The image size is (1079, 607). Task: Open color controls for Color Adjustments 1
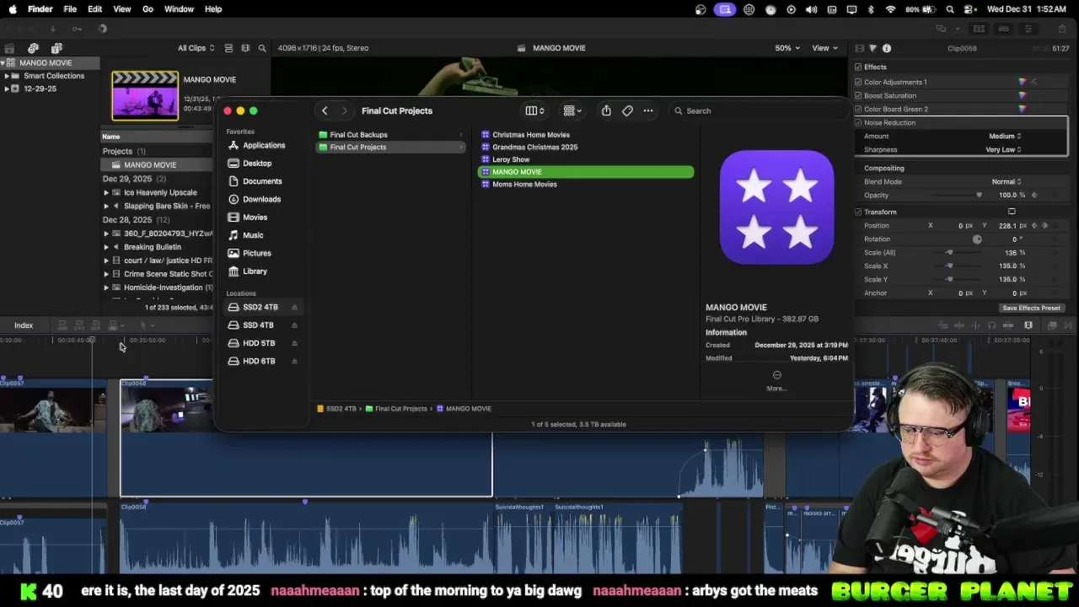coord(1023,82)
